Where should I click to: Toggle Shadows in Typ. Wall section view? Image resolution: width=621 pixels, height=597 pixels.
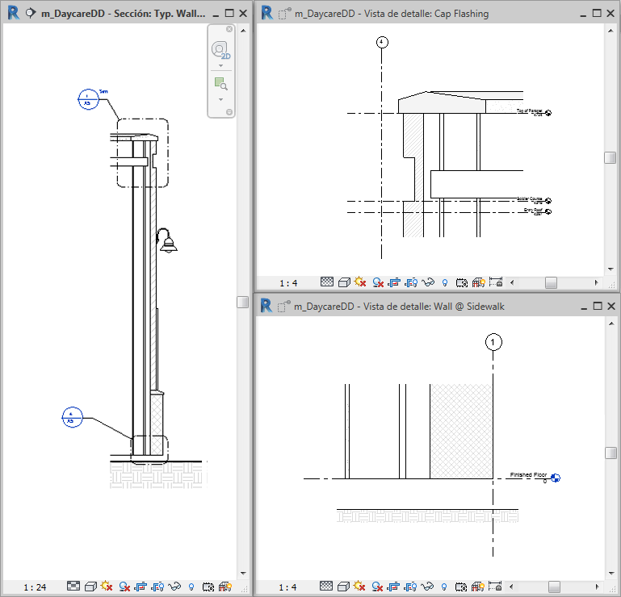tap(124, 587)
